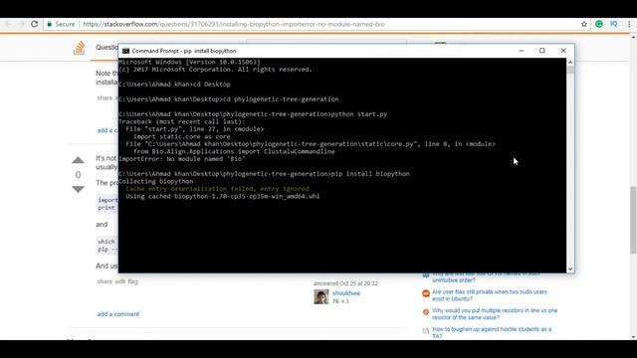Close the Command Prompt window
The height and width of the screenshot is (358, 637).
coord(563,51)
